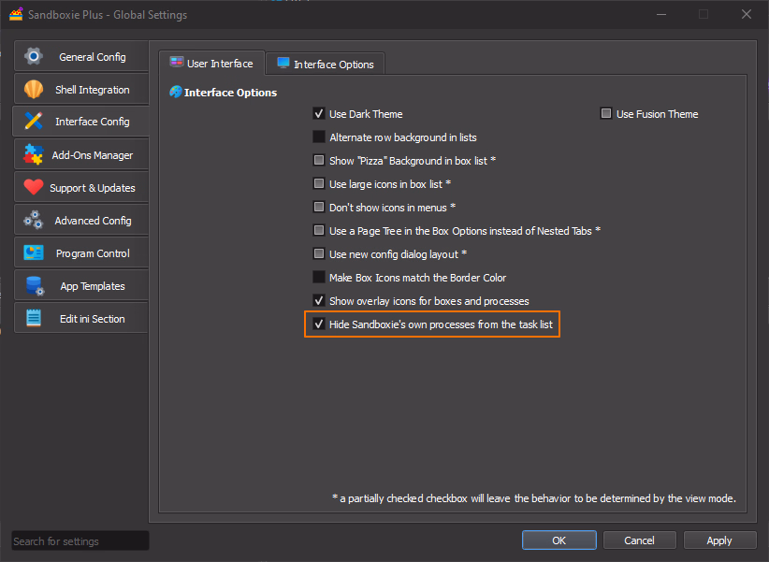Enable Show "Pizza" Background in box list
This screenshot has width=769, height=562.
click(319, 161)
